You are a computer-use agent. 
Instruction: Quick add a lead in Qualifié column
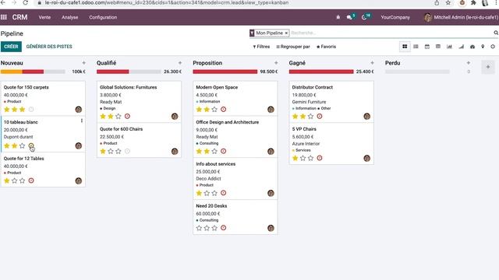(x=180, y=63)
